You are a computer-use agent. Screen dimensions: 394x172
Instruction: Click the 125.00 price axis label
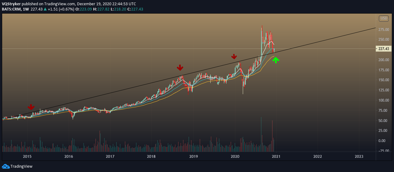(x=383, y=90)
